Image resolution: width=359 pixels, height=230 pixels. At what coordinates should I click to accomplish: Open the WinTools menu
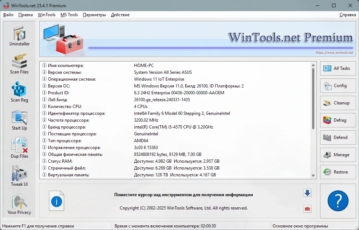pos(46,15)
